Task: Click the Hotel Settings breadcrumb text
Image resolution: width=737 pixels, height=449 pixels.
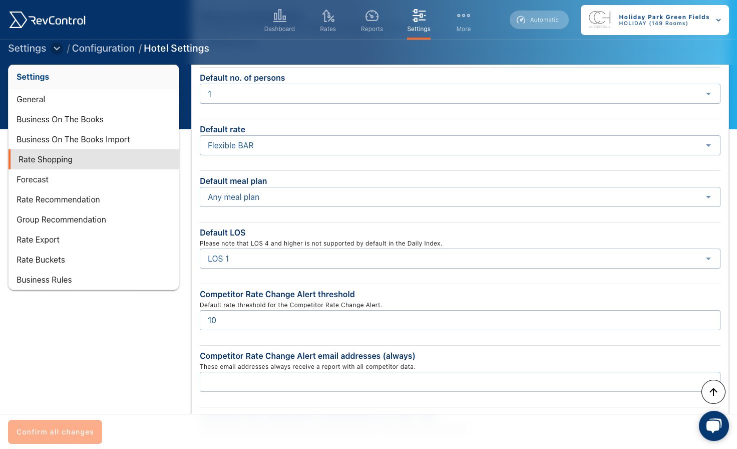Action: [x=176, y=48]
